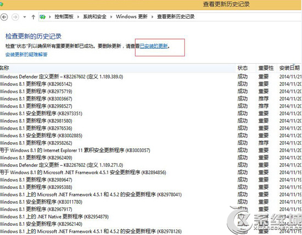302x235 pixels.
Task: Go up one level with the Up arrow
Action: pyautogui.click(x=33, y=17)
